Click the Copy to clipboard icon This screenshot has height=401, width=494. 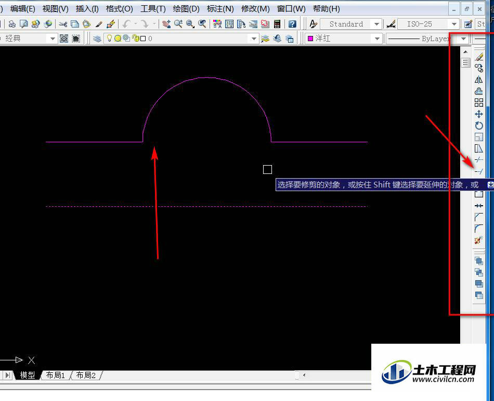pyautogui.click(x=75, y=24)
